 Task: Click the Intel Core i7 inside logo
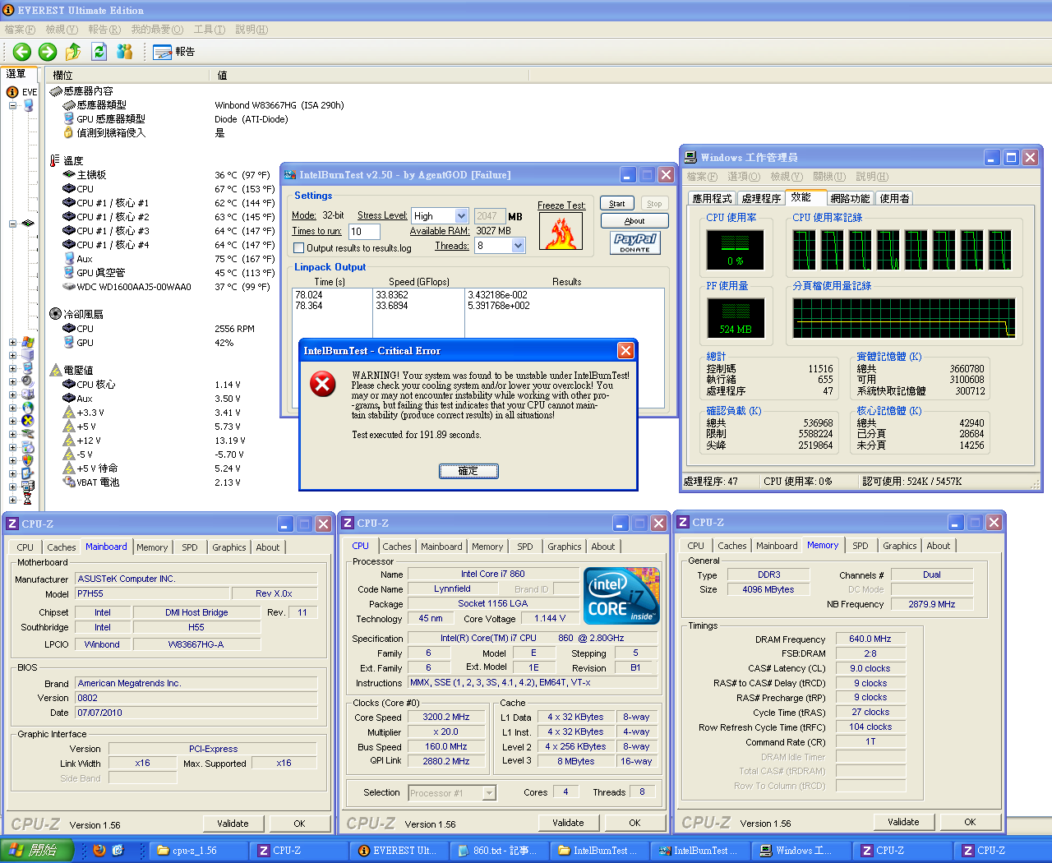pyautogui.click(x=621, y=596)
